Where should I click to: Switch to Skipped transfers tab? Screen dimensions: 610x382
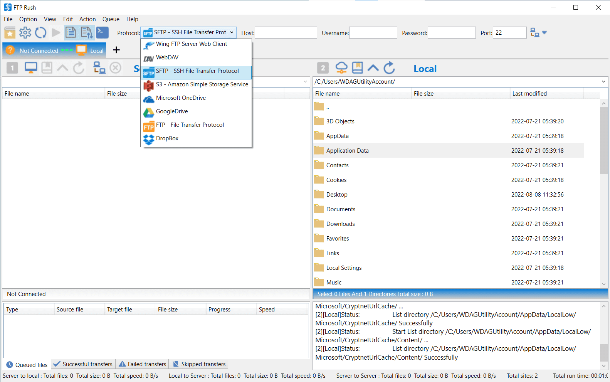tap(199, 364)
